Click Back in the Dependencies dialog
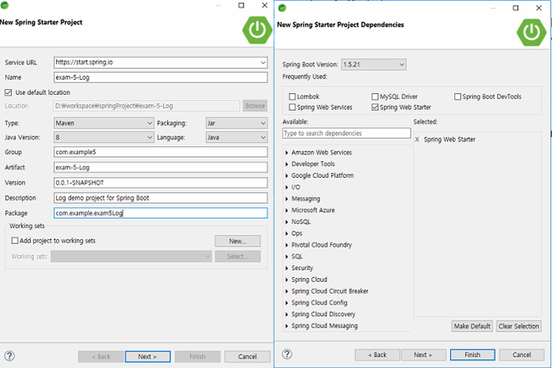Screen dimensions: 552x368 (377, 355)
